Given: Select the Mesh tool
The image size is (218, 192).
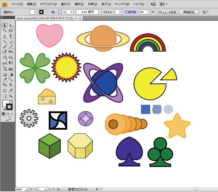Looking at the screenshot, I should tap(5, 75).
